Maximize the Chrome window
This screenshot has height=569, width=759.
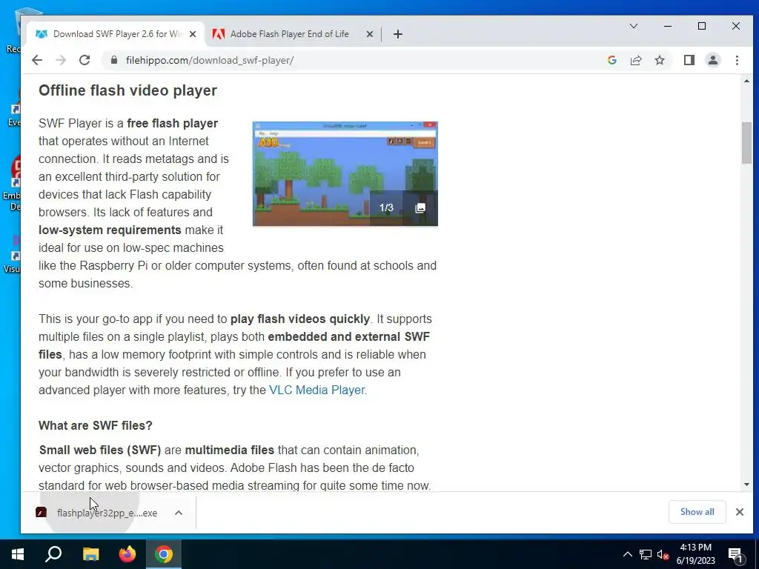[x=701, y=26]
